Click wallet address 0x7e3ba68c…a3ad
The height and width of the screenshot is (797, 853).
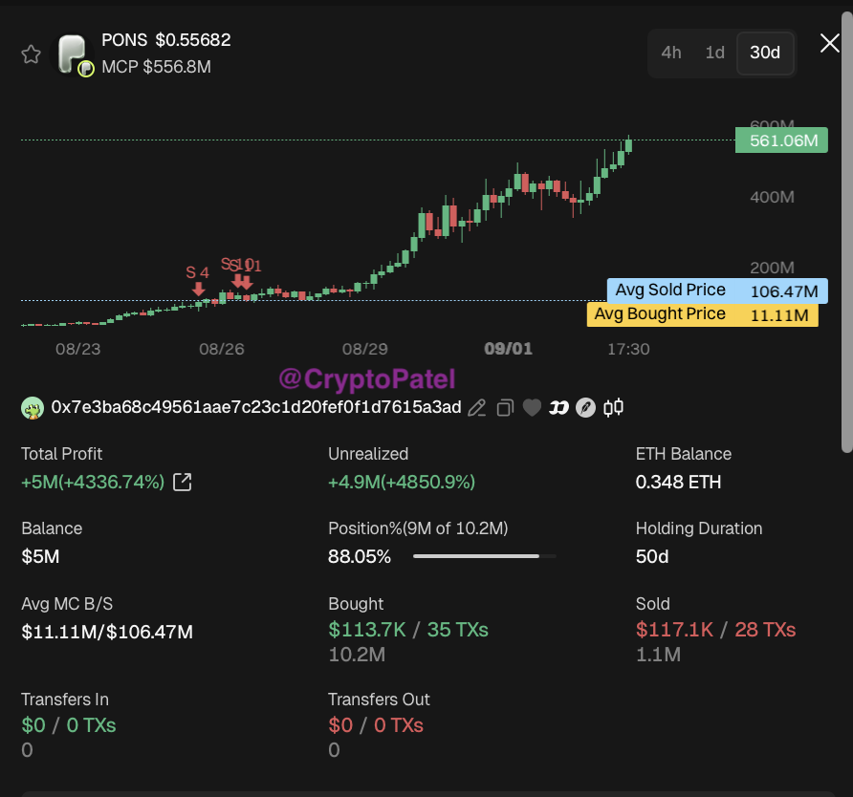[x=256, y=407]
